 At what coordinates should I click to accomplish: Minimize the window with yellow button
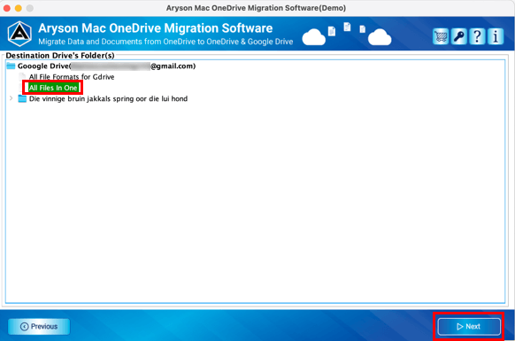19,8
